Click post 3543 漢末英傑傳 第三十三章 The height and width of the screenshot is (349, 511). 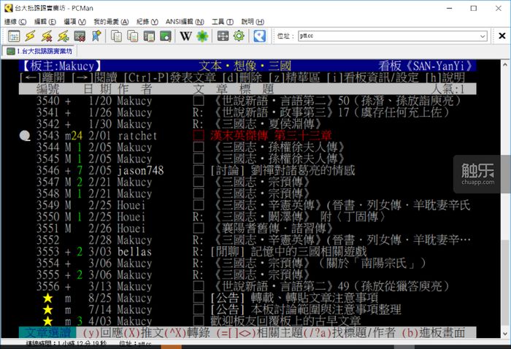pos(271,135)
